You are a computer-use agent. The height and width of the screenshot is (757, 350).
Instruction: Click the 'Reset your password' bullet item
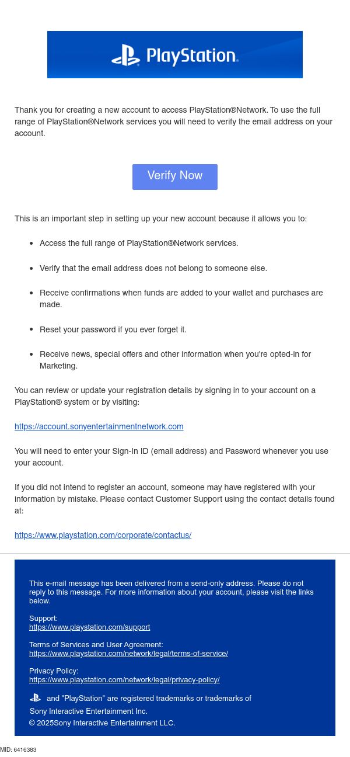coord(113,329)
